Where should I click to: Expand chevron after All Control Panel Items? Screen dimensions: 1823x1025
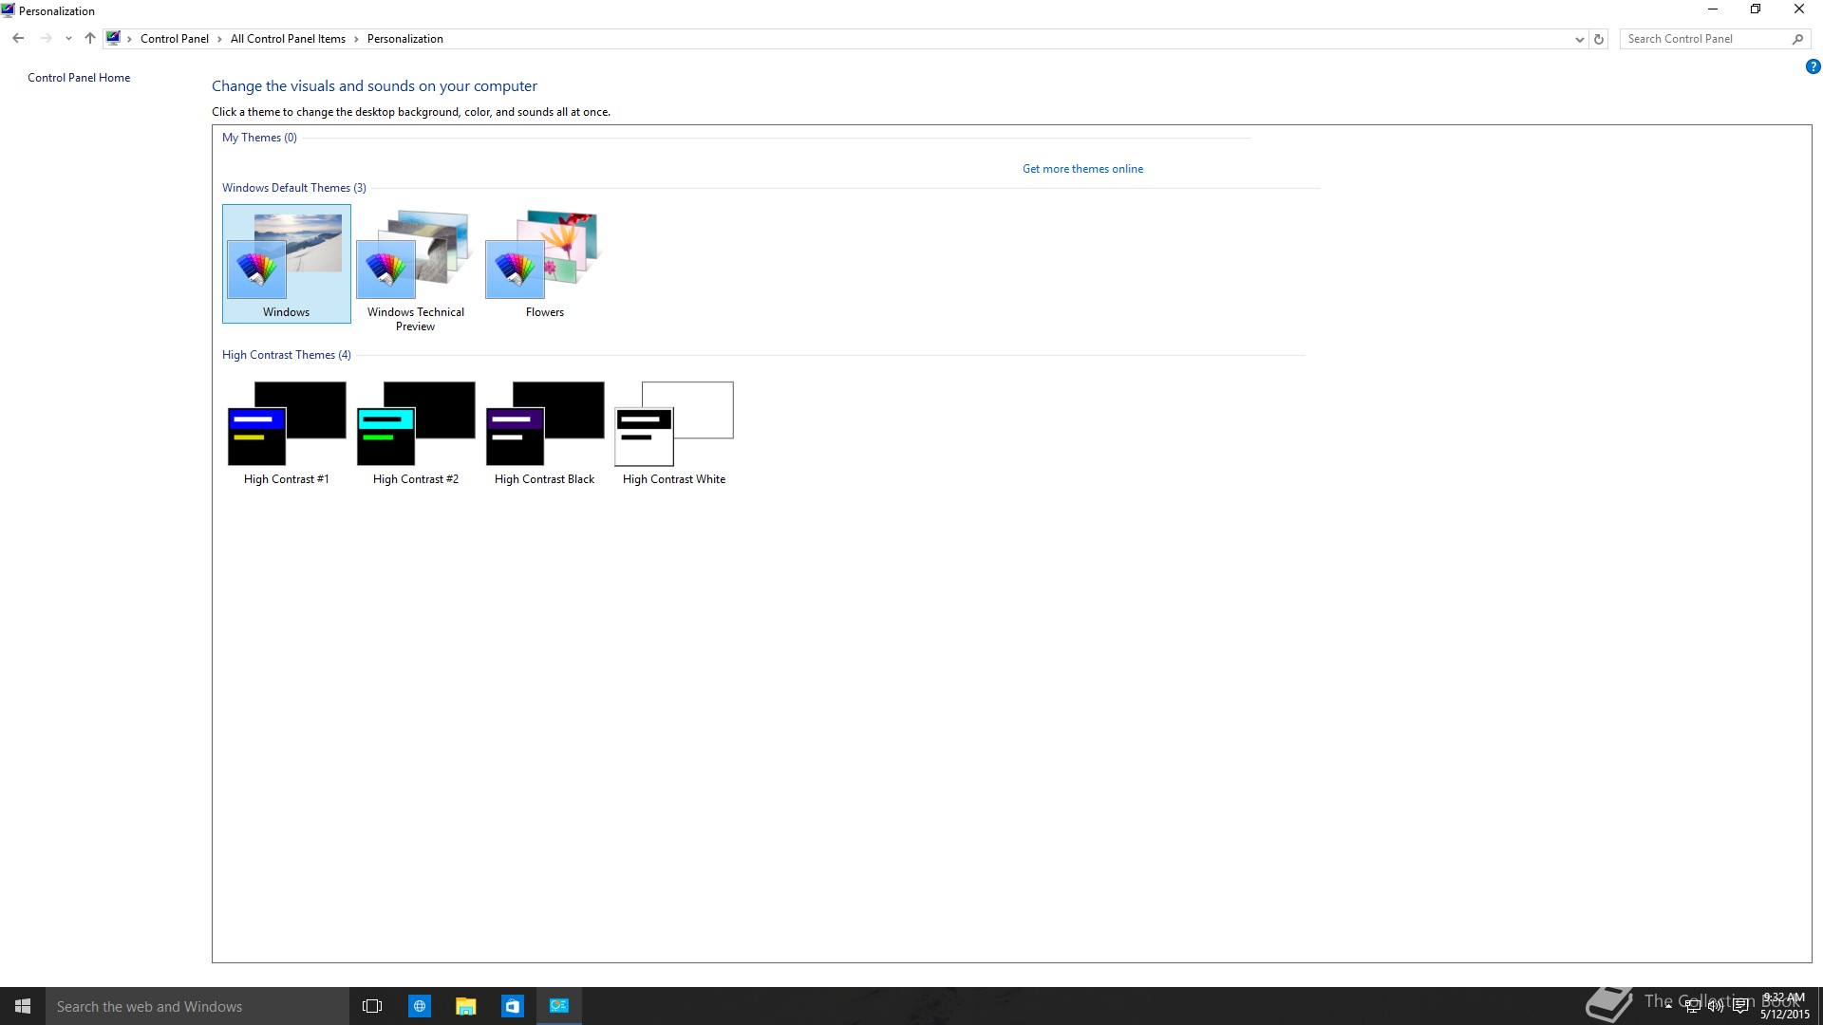356,39
